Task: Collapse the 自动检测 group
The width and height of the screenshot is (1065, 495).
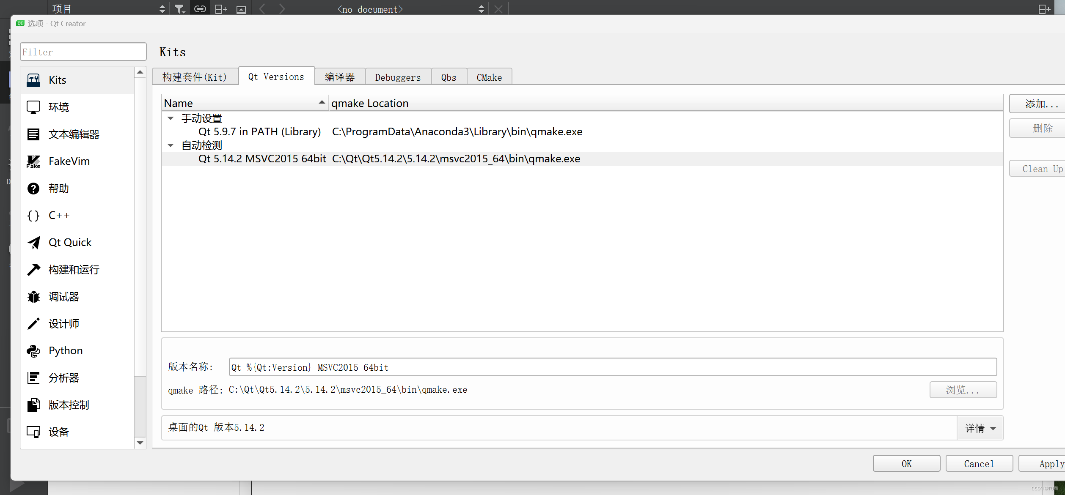Action: pyautogui.click(x=171, y=145)
